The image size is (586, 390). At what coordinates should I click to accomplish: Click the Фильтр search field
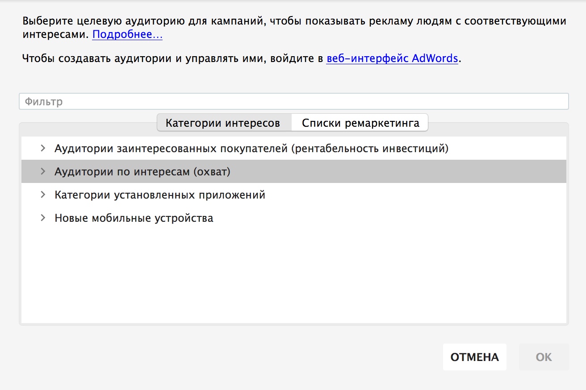pos(293,101)
